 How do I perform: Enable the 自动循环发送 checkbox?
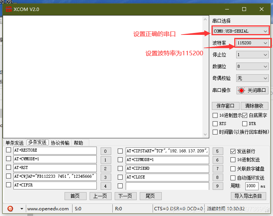(233, 178)
